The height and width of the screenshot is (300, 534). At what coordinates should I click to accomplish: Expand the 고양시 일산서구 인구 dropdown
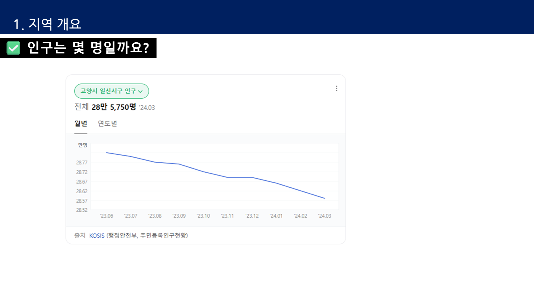pos(111,91)
